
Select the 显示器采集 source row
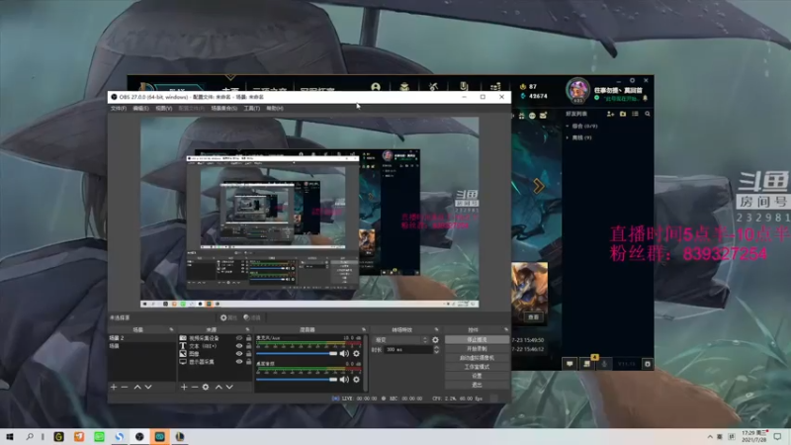[x=216, y=362]
